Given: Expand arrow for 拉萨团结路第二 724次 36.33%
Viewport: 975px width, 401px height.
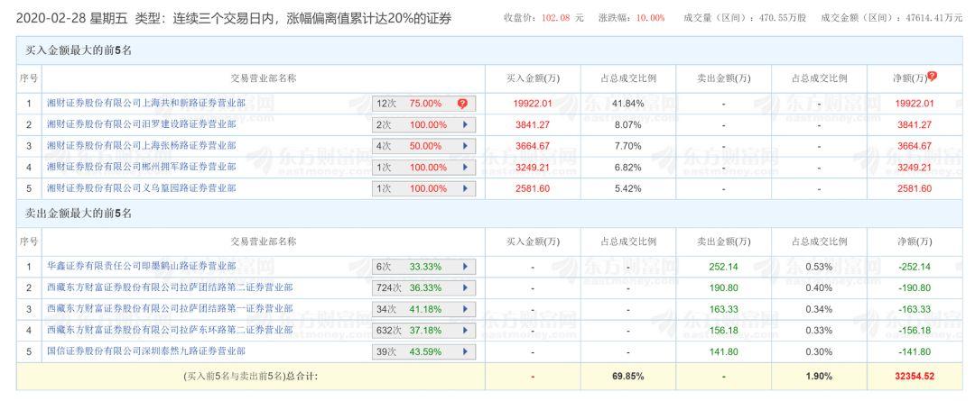Looking at the screenshot, I should coord(465,288).
